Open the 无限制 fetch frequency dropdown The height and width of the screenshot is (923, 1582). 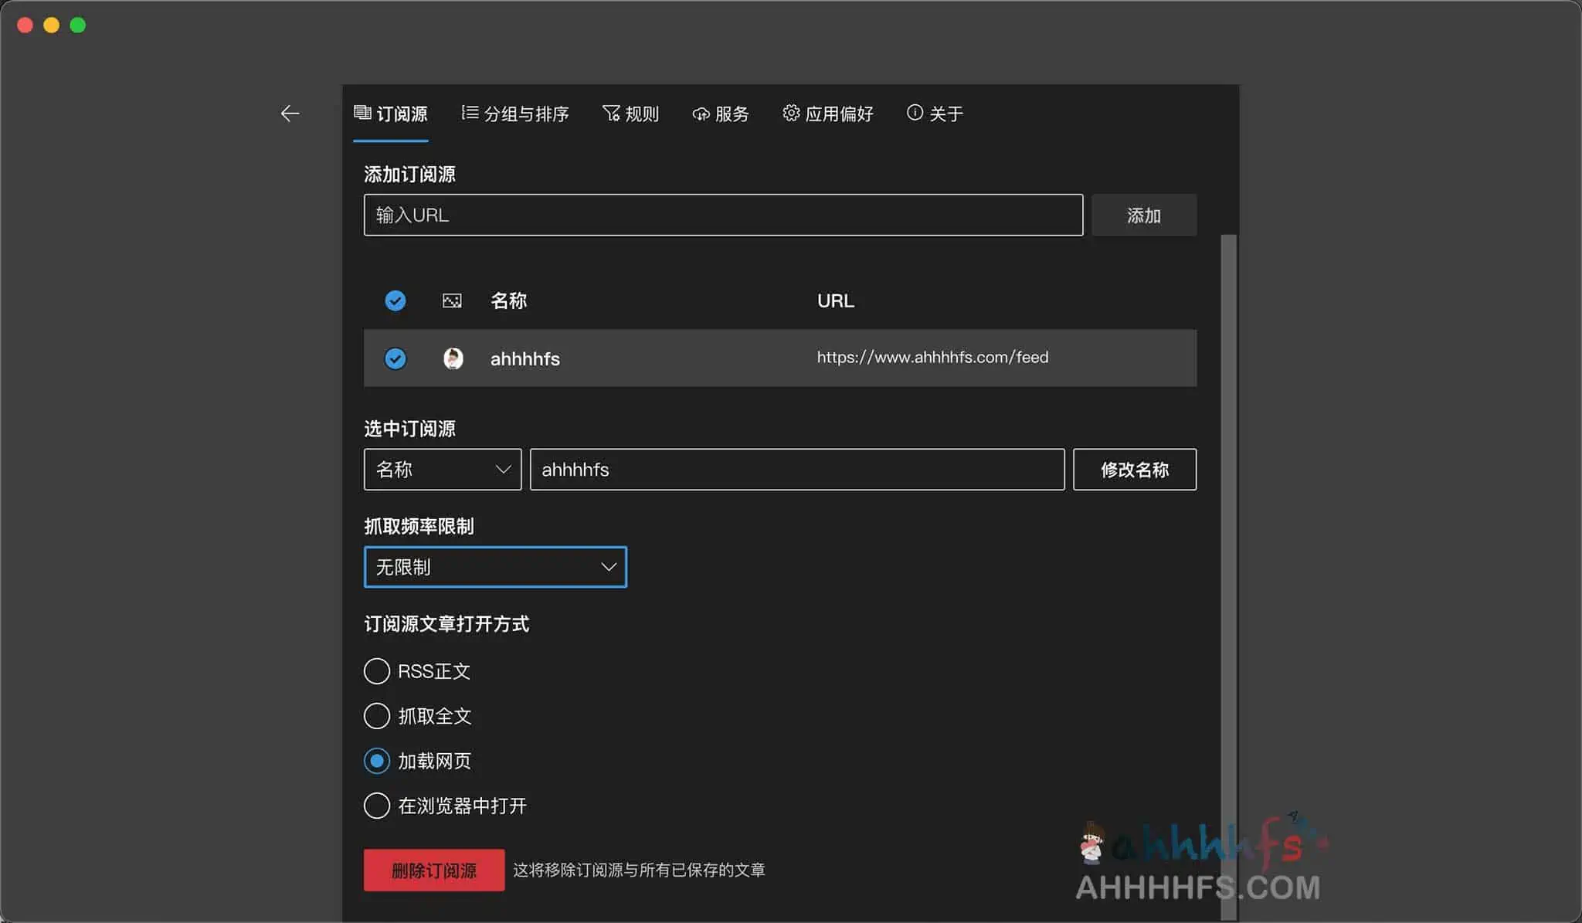[494, 566]
